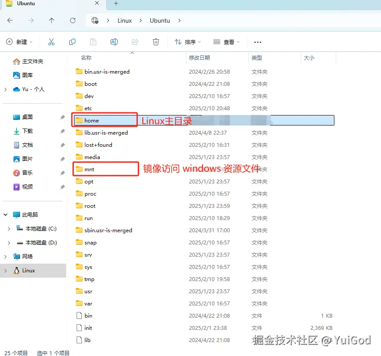Click the Paste clipboard icon
Viewport: 381px width, 356px height.
93,42
